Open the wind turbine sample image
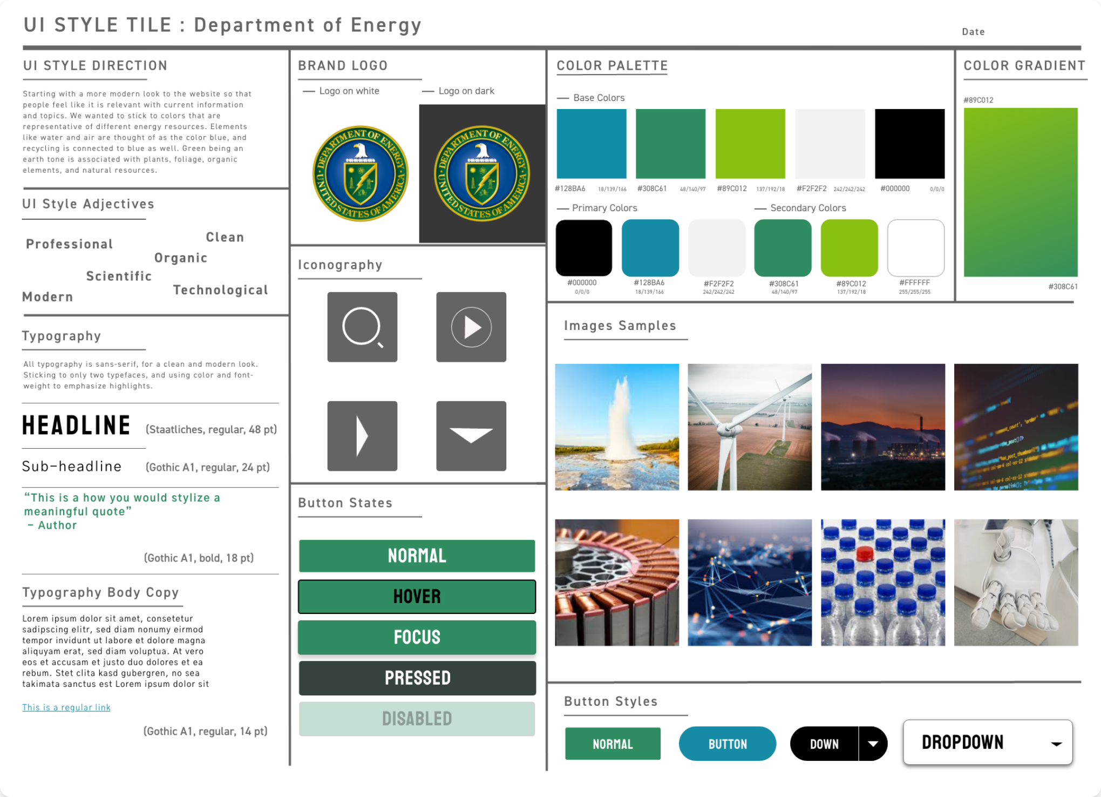 click(x=750, y=427)
